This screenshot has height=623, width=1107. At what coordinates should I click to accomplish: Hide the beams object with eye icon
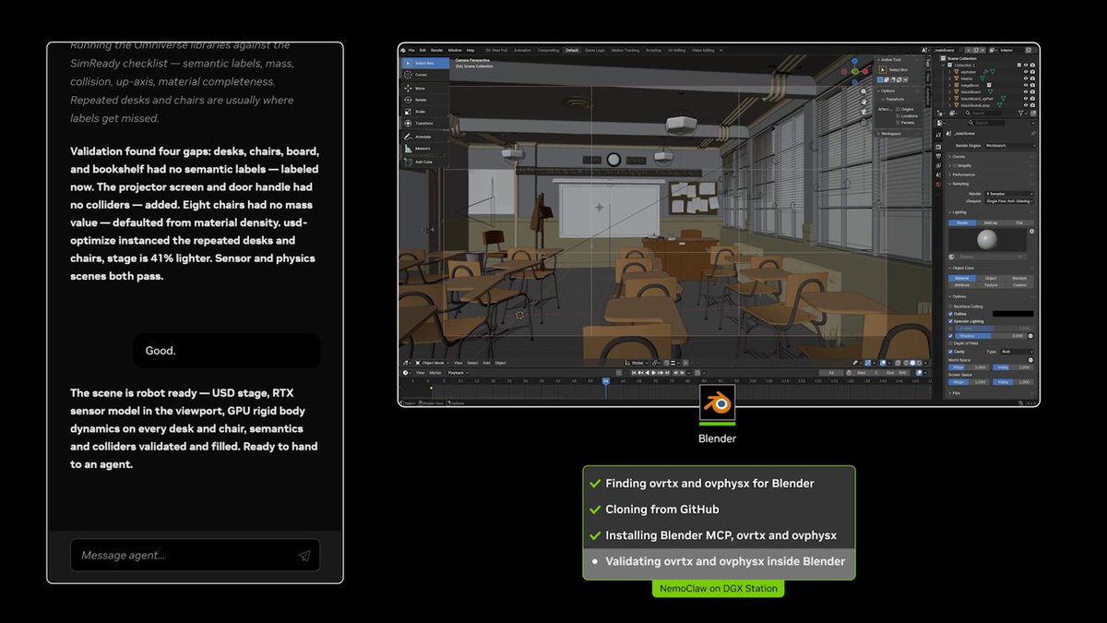click(1026, 78)
